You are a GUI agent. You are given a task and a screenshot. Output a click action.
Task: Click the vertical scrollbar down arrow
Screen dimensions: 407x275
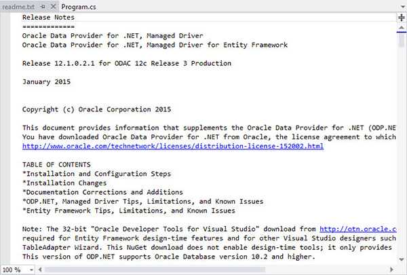point(402,259)
